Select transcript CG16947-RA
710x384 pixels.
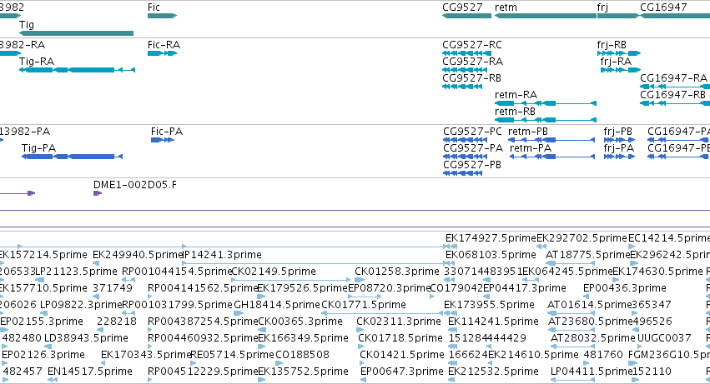[675, 87]
